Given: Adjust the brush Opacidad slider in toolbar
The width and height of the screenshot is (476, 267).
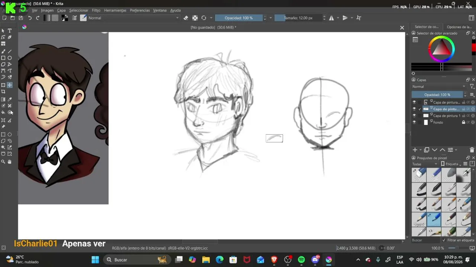Looking at the screenshot, I should [x=239, y=18].
